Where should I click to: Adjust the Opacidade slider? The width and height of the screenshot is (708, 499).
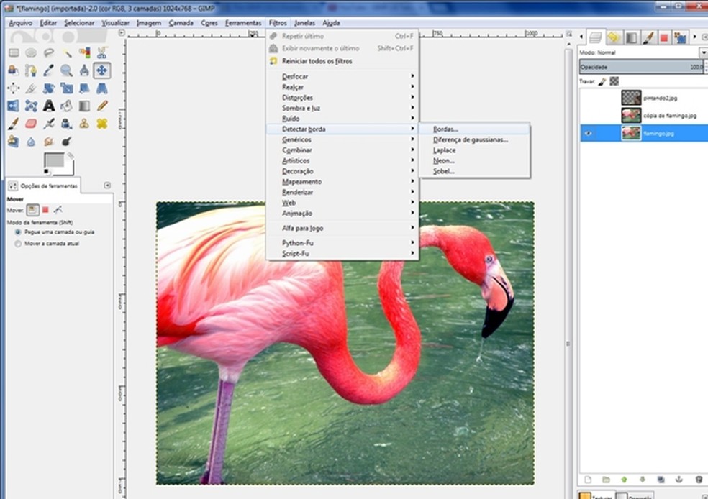pyautogui.click(x=640, y=67)
